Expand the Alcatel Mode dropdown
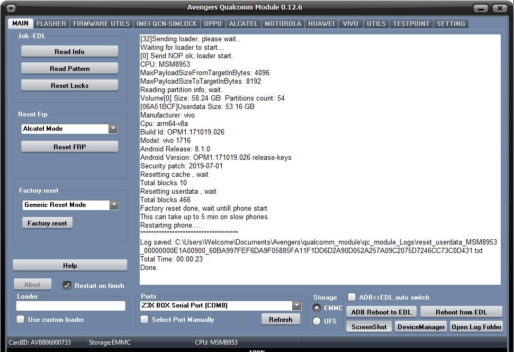514x352 pixels. pos(113,129)
